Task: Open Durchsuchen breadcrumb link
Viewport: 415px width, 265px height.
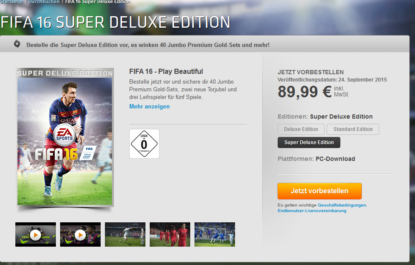Action: click(x=44, y=2)
